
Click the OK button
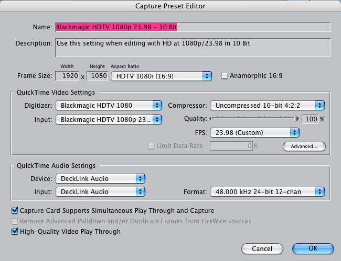313,248
